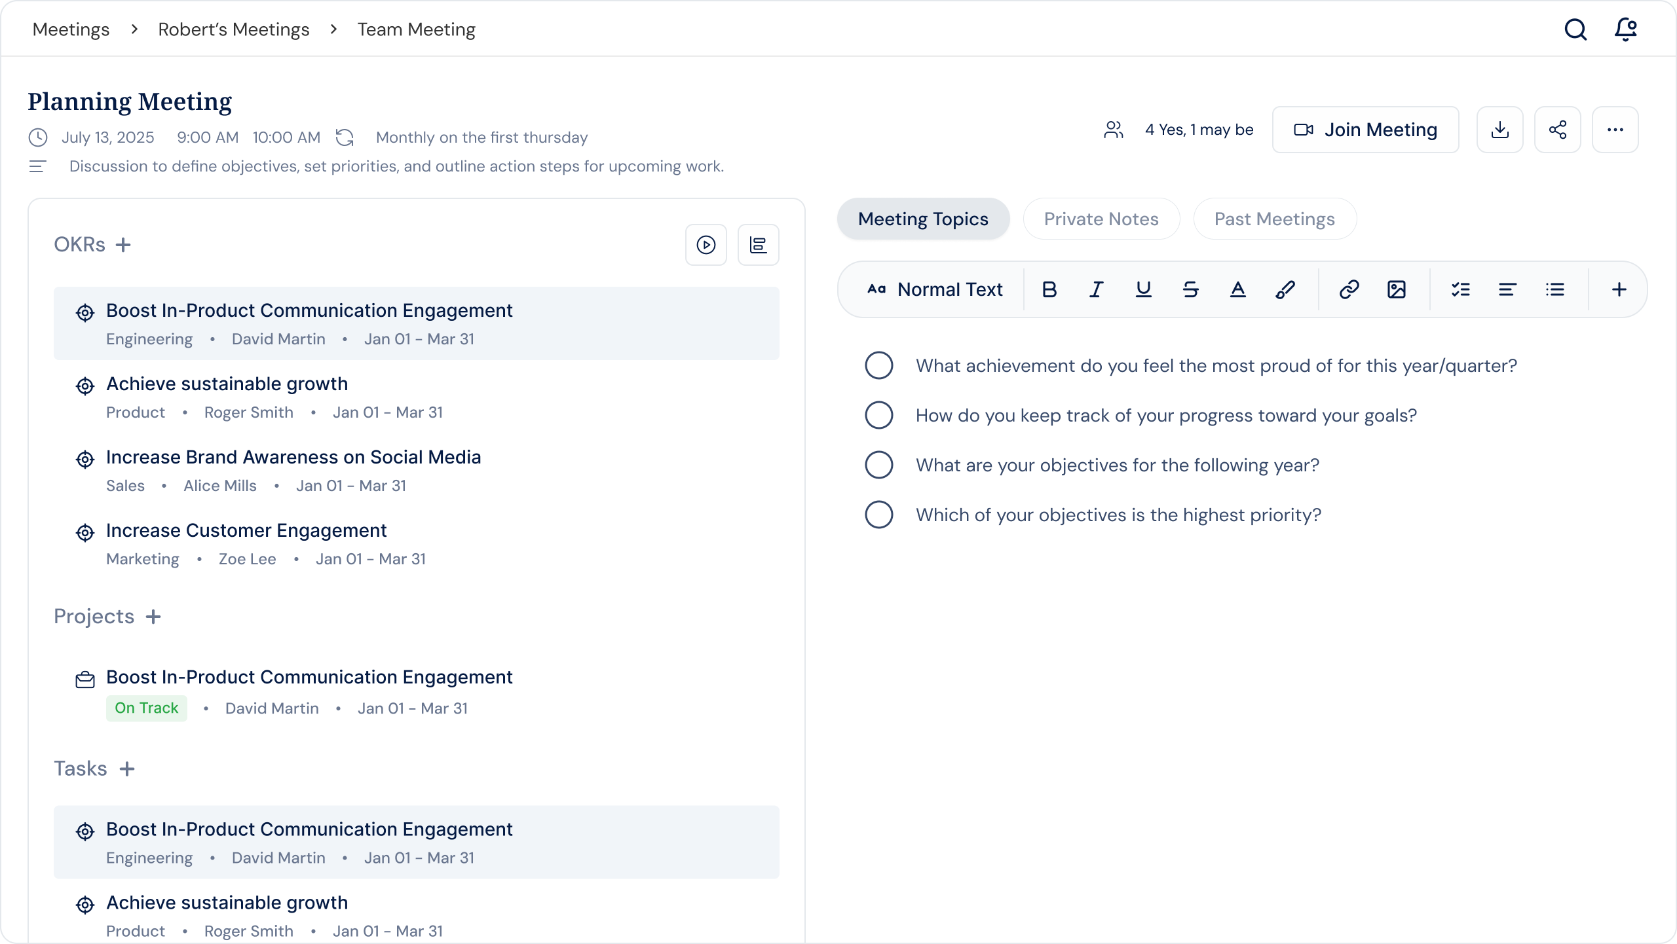Viewport: 1677px width, 944px height.
Task: Insert a link with link icon
Action: click(x=1349, y=289)
